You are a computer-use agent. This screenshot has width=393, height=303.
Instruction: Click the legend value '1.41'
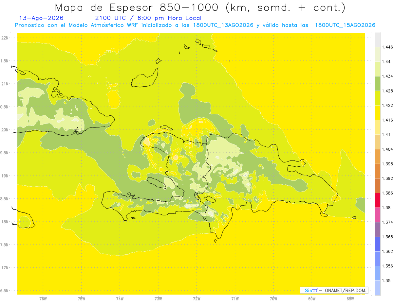386,135
